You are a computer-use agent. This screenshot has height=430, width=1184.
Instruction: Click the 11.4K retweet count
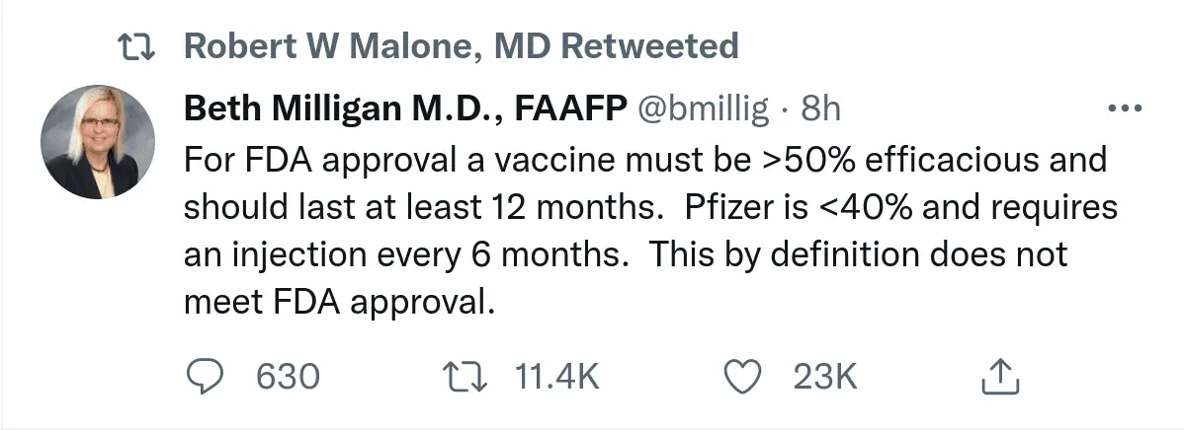click(x=557, y=377)
